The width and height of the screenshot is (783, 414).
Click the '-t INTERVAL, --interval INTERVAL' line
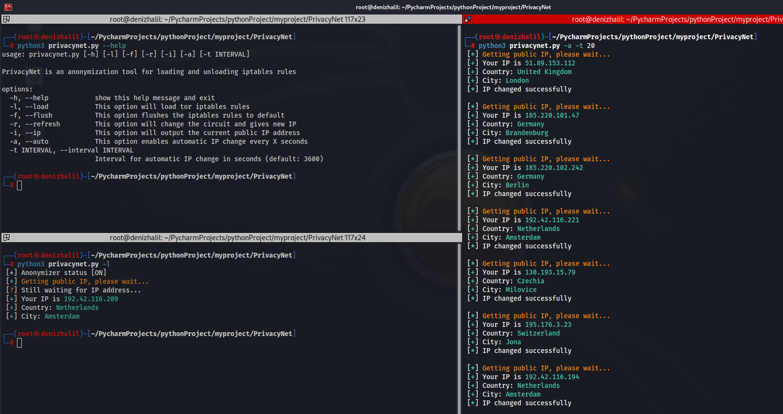tap(72, 150)
